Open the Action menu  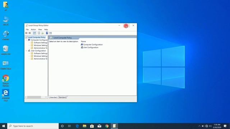(33, 29)
